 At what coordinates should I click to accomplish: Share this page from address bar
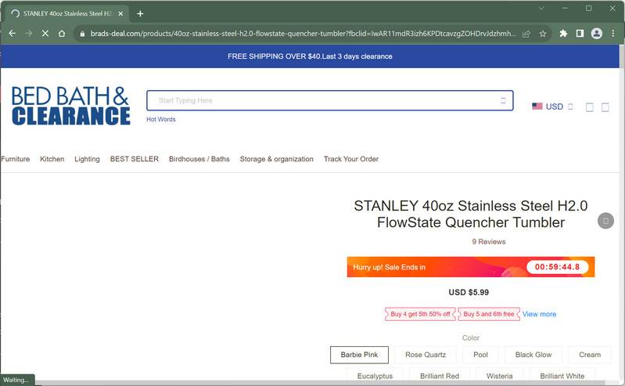click(526, 34)
